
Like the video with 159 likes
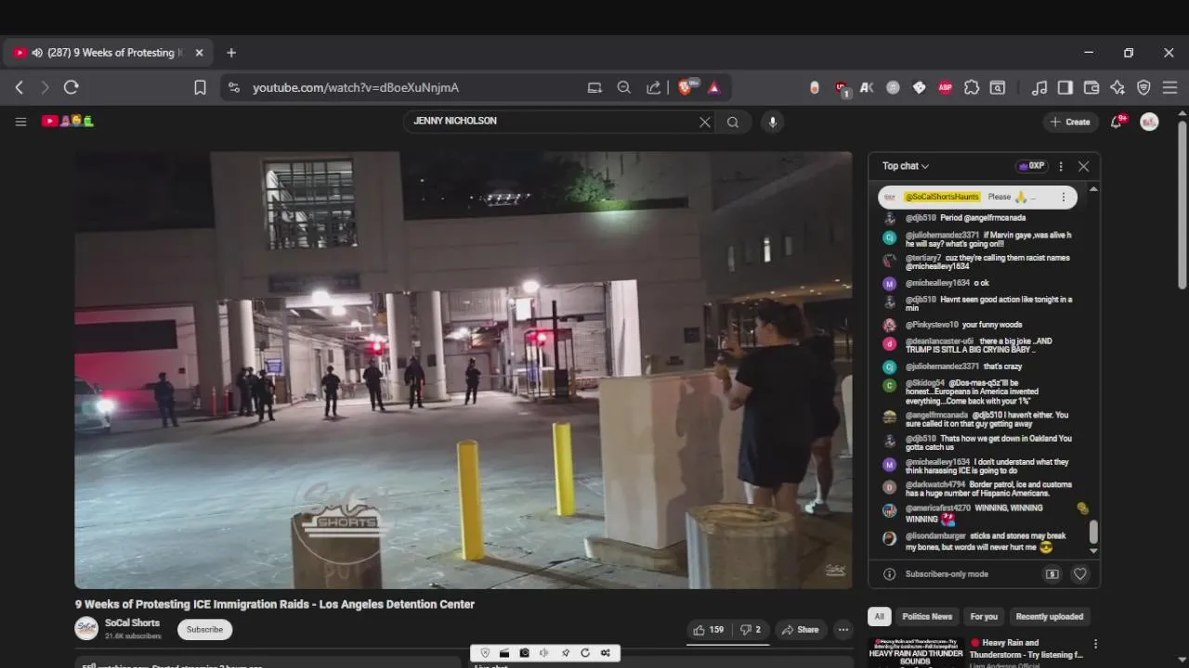tap(709, 630)
